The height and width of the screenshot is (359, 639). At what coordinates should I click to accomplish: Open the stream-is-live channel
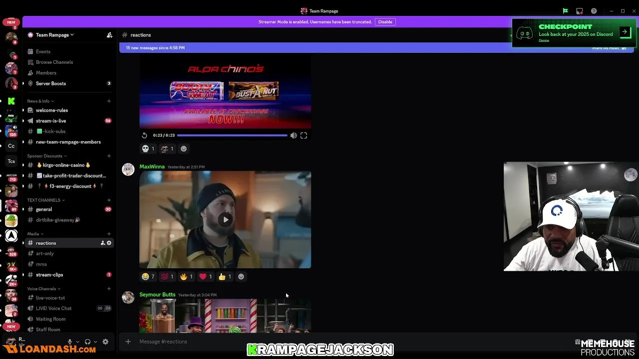pyautogui.click(x=69, y=121)
